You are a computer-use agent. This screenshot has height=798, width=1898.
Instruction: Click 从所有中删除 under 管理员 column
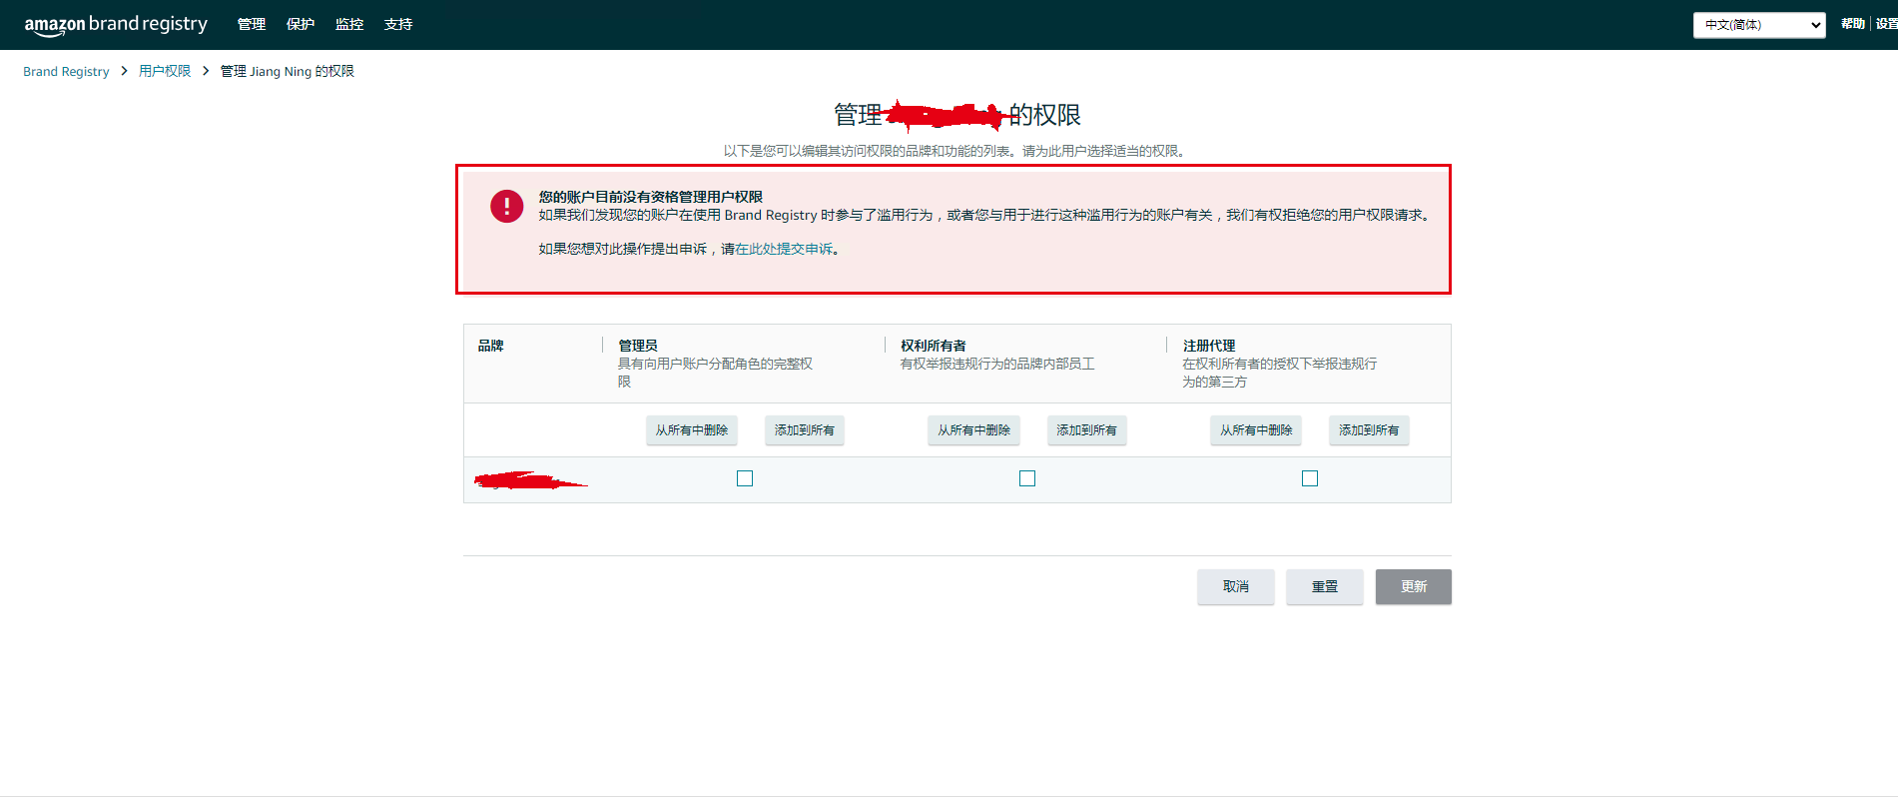[692, 430]
